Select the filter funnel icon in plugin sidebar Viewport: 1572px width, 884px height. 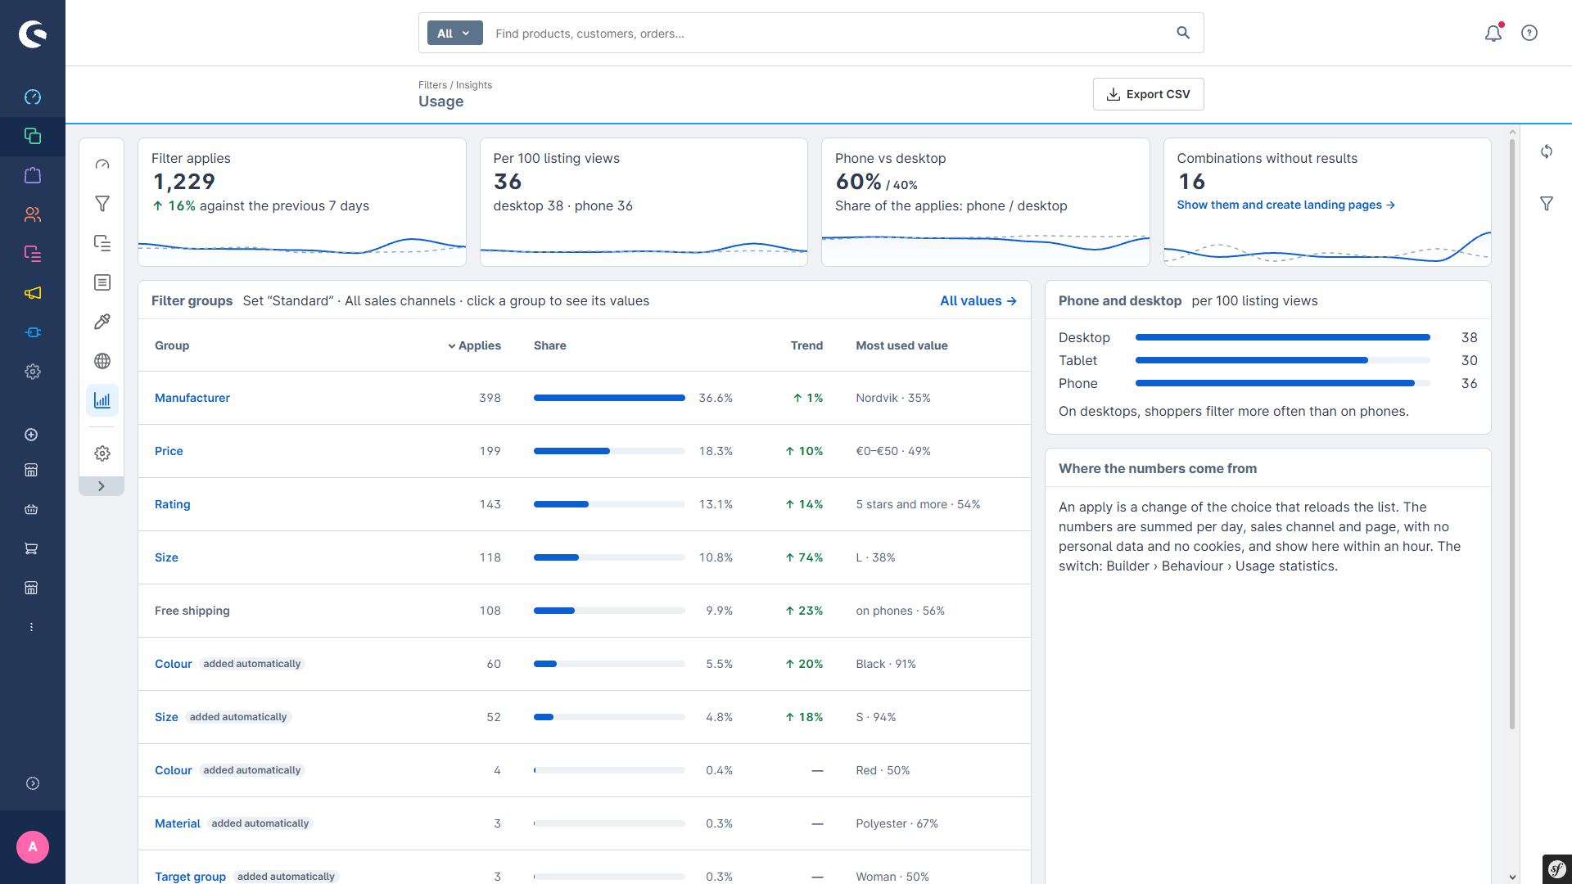point(102,204)
